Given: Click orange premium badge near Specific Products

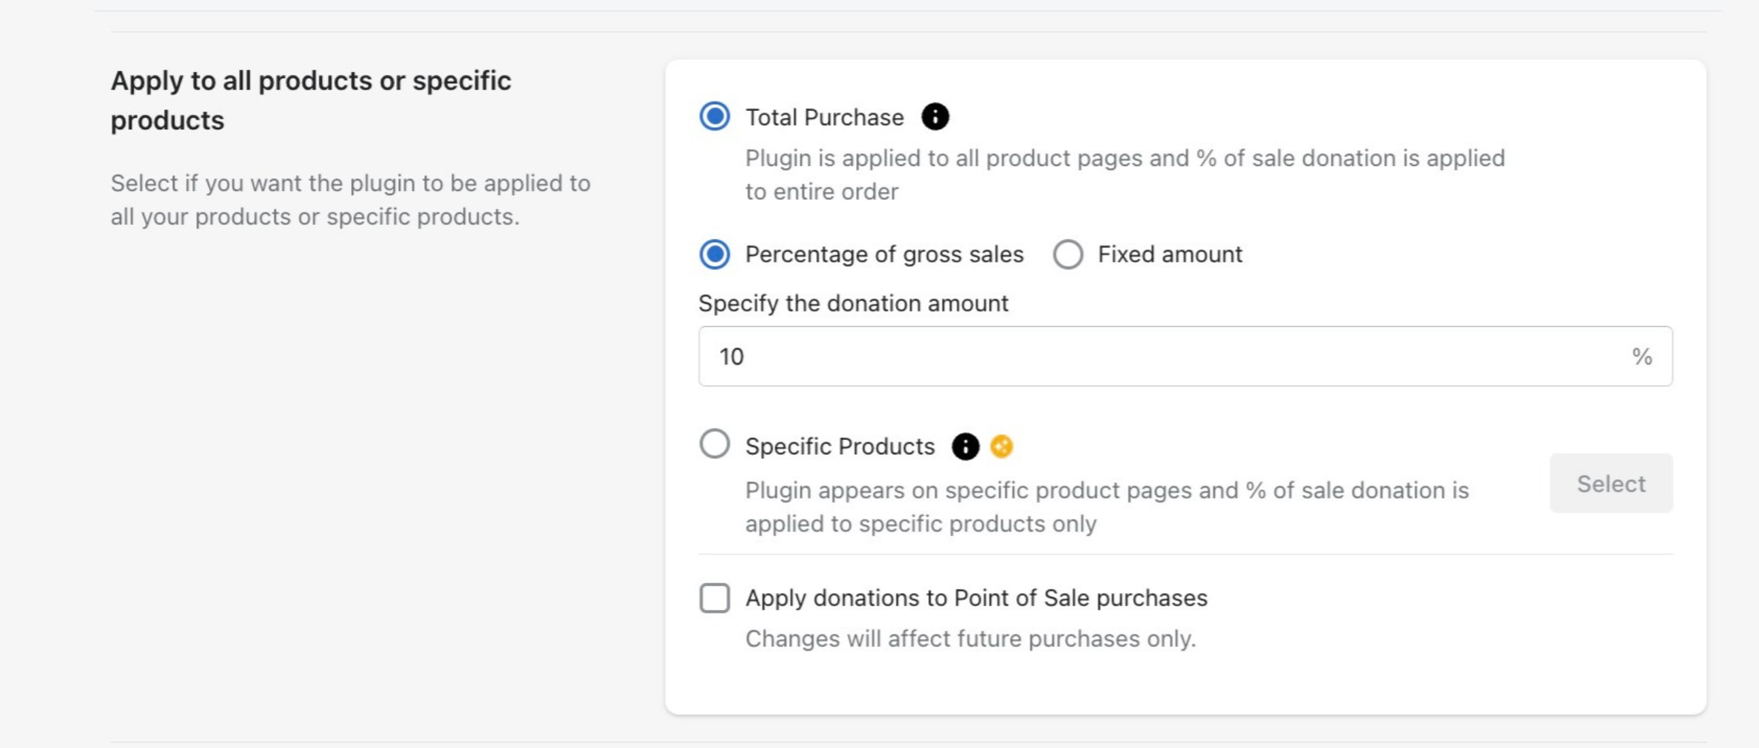Looking at the screenshot, I should coord(1001,446).
